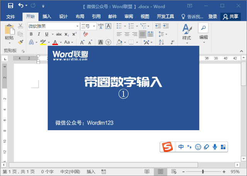The width and height of the screenshot is (247, 176).
Task: Toggle Underline formatting
Action: pyautogui.click(x=47, y=34)
